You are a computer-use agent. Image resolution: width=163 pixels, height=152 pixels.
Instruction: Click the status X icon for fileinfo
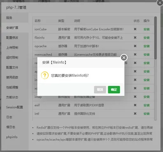135,37
